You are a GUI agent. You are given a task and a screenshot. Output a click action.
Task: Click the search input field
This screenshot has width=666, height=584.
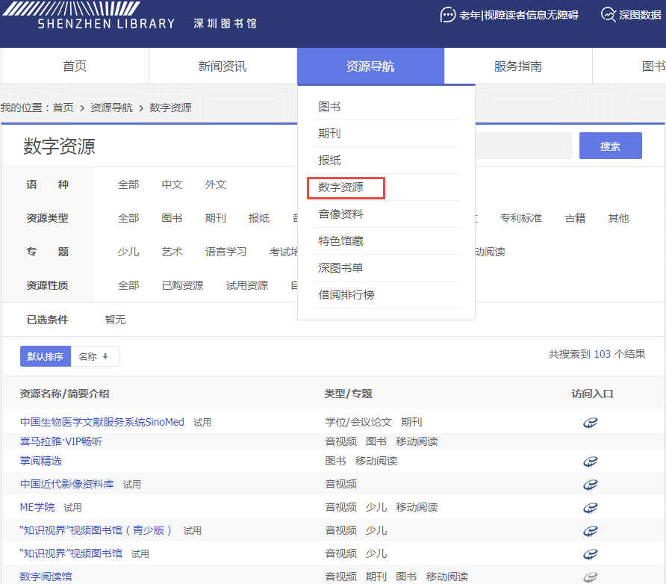click(x=523, y=146)
